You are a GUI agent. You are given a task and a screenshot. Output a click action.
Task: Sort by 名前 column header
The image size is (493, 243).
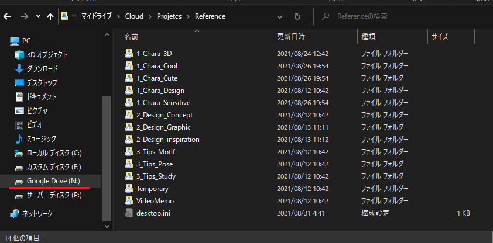(x=131, y=37)
